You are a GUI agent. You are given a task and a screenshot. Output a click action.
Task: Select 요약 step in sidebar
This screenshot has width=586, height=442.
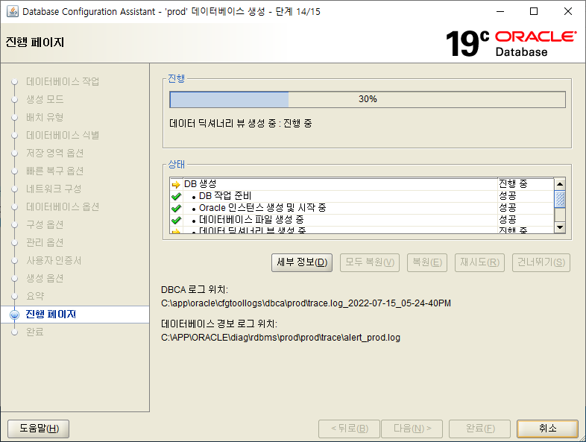(x=35, y=297)
